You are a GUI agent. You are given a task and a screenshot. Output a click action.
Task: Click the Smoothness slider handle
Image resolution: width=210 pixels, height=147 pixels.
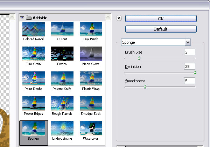tap(145, 87)
